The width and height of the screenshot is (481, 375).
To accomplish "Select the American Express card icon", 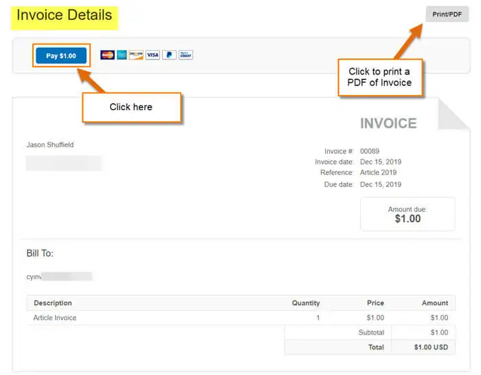I will (x=122, y=55).
